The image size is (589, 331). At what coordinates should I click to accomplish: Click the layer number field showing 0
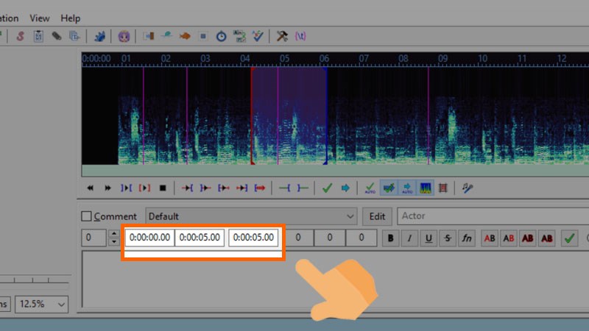click(x=94, y=238)
